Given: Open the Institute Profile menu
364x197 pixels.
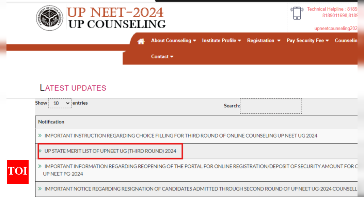Looking at the screenshot, I should tap(221, 40).
